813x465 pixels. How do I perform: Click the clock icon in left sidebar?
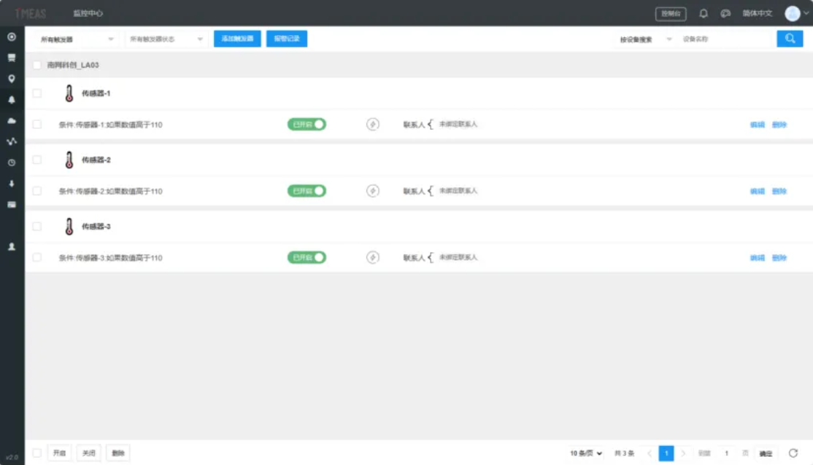(x=12, y=163)
